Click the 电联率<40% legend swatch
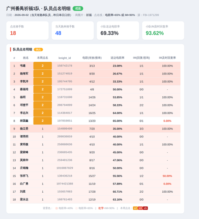This screenshot has height=219, width=199. tap(57, 208)
